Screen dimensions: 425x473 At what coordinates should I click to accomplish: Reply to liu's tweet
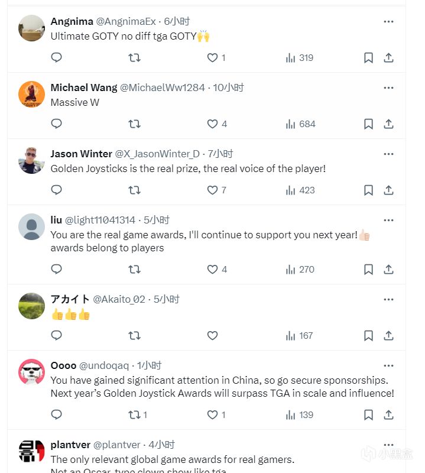point(57,270)
